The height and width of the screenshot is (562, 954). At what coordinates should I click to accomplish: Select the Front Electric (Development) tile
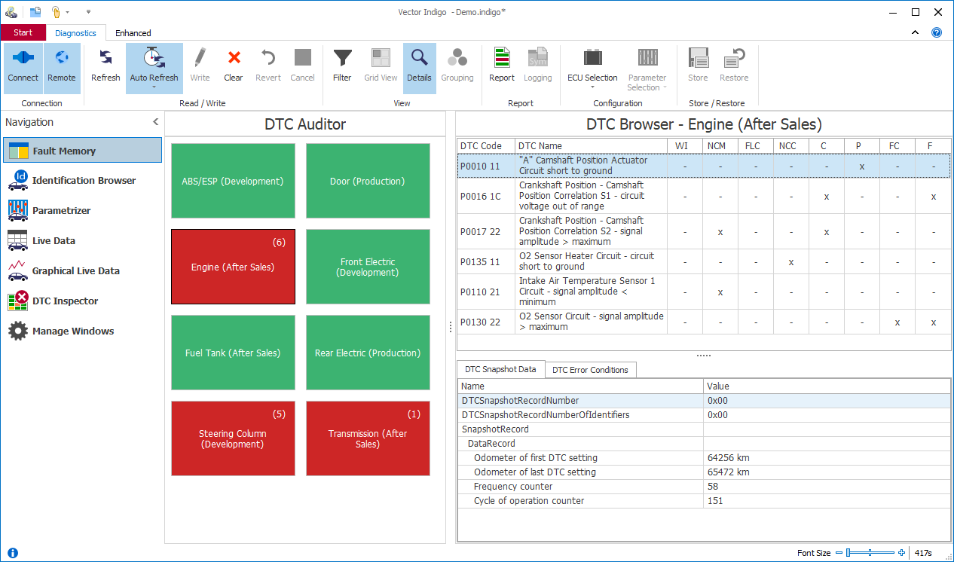click(x=368, y=267)
